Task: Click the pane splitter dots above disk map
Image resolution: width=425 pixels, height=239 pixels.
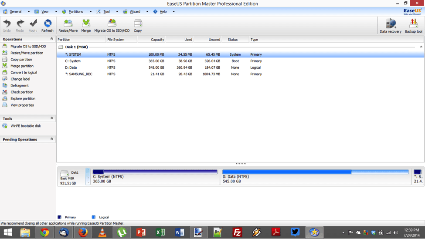Action: point(241,164)
